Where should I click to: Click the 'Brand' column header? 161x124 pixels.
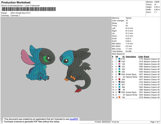tap(146, 57)
